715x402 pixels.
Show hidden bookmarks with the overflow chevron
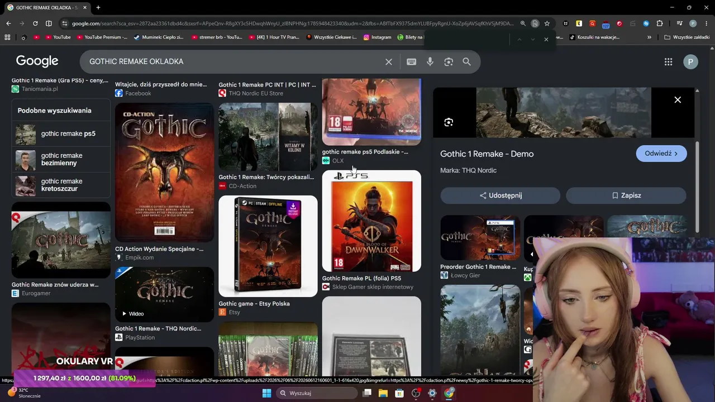click(x=649, y=37)
